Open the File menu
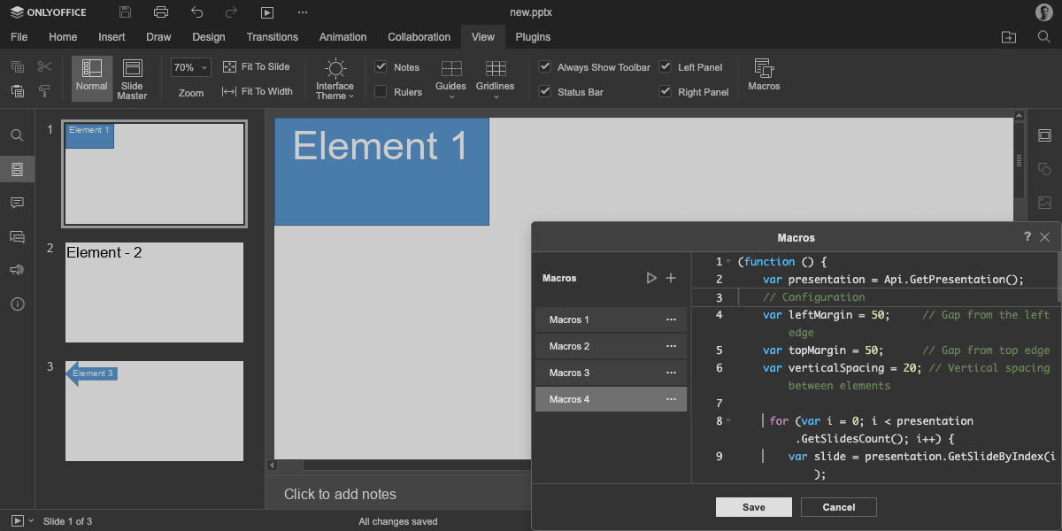The image size is (1062, 531). (x=19, y=37)
